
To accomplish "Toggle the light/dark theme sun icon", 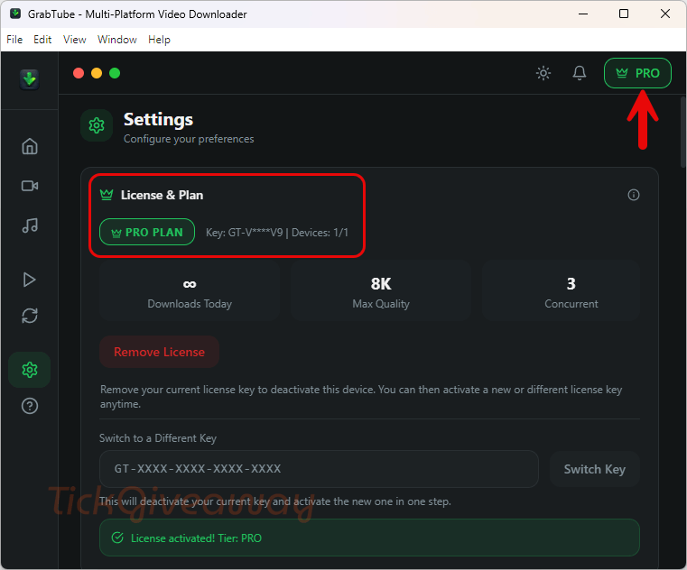I will (x=543, y=73).
